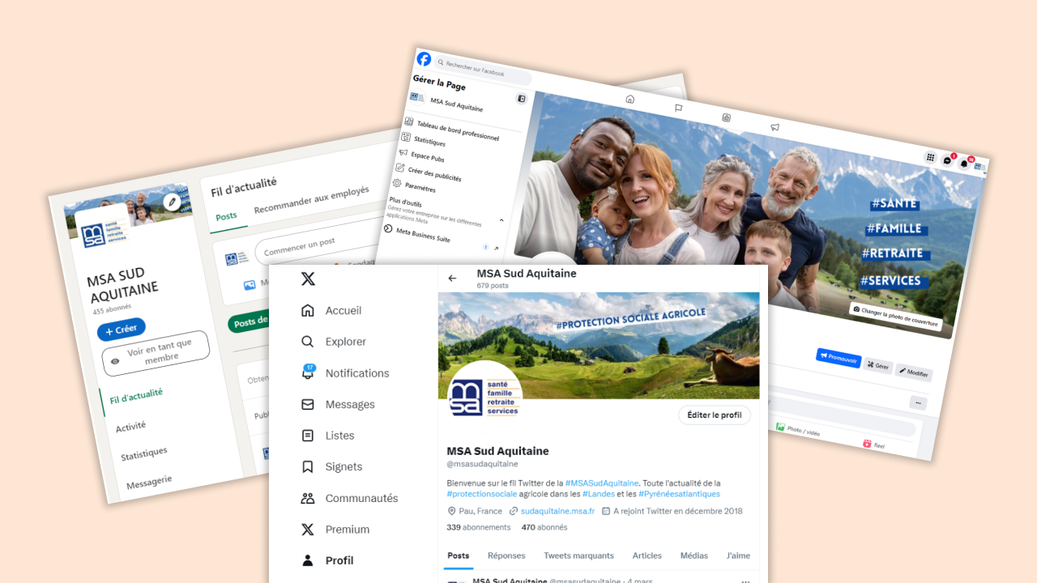Open Messages envelope icon in X sidebar

click(307, 404)
